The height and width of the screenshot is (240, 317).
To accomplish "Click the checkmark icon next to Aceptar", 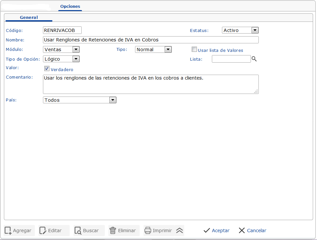I will tap(206, 231).
